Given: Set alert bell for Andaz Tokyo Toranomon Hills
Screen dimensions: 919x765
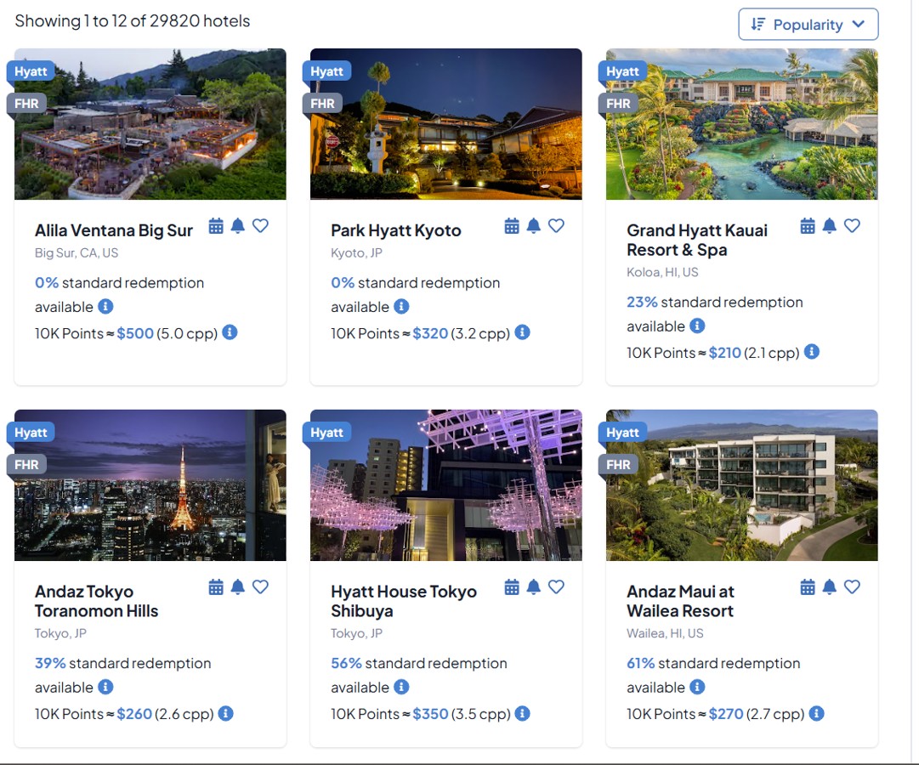Looking at the screenshot, I should click(x=237, y=586).
